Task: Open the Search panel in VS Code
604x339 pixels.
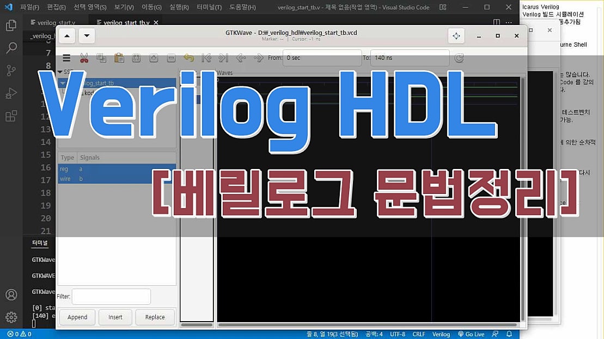Action: coord(11,48)
